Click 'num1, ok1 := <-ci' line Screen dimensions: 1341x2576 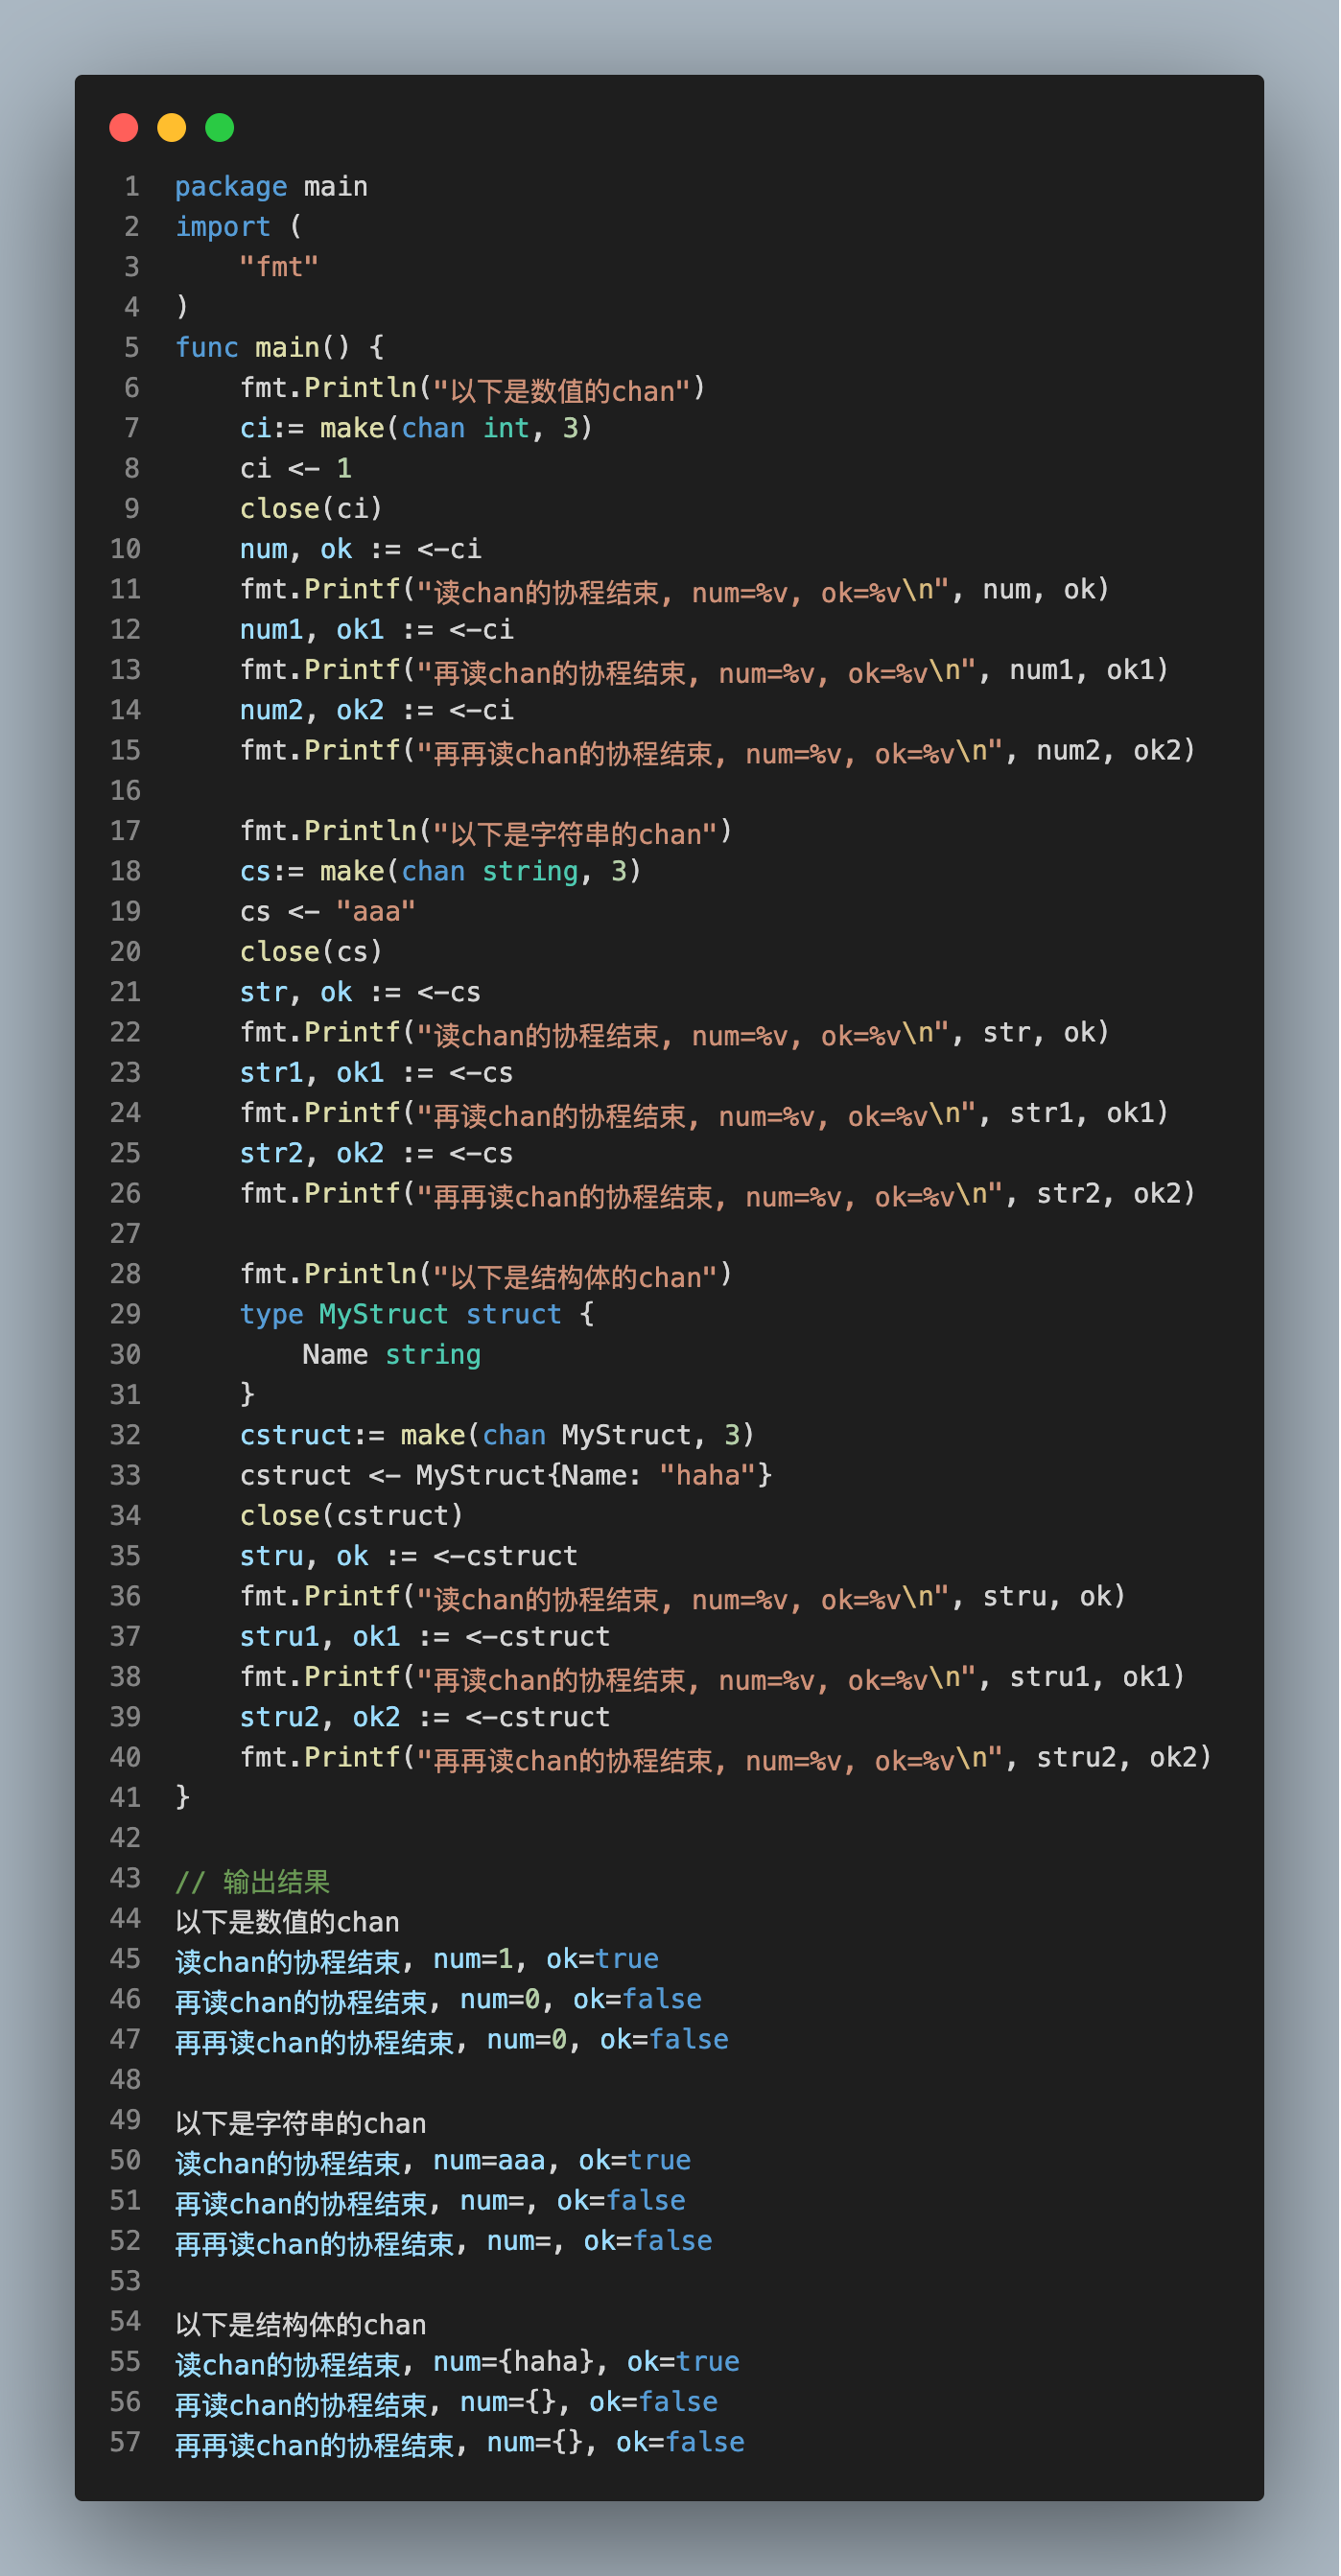(x=377, y=630)
